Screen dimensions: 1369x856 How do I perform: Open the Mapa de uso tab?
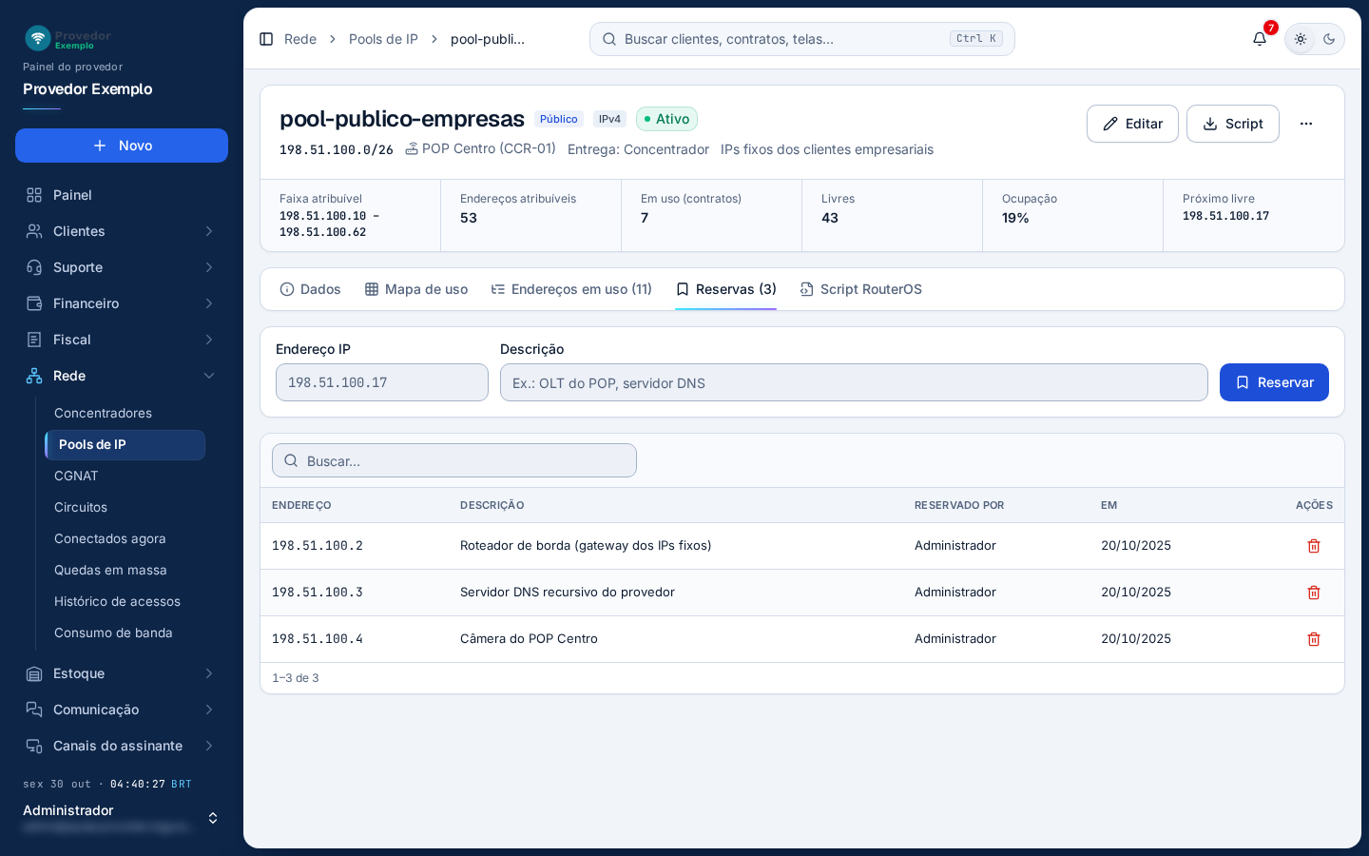[416, 289]
